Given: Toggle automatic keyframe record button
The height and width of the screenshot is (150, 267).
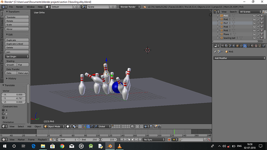Looking at the screenshot, I should point(169,140).
